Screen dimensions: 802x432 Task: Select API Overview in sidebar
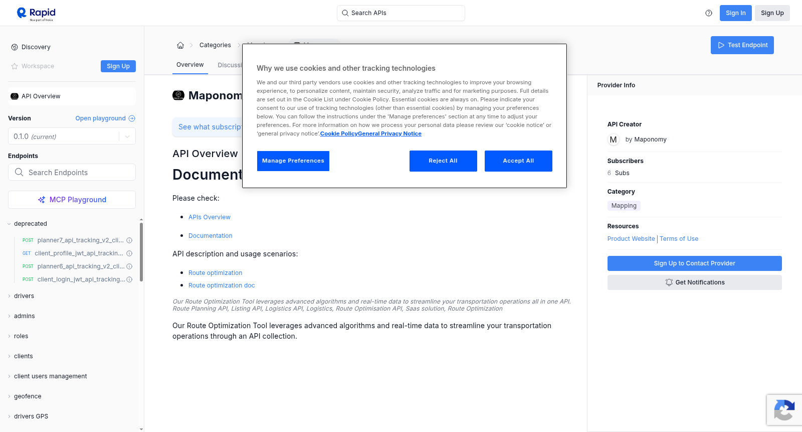point(72,96)
